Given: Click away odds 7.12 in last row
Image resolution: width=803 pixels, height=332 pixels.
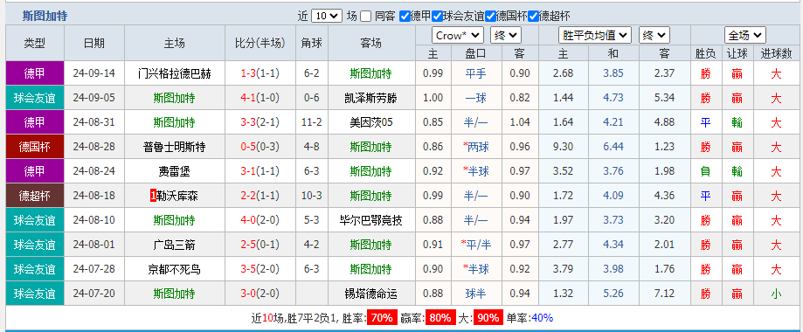Looking at the screenshot, I should (664, 294).
